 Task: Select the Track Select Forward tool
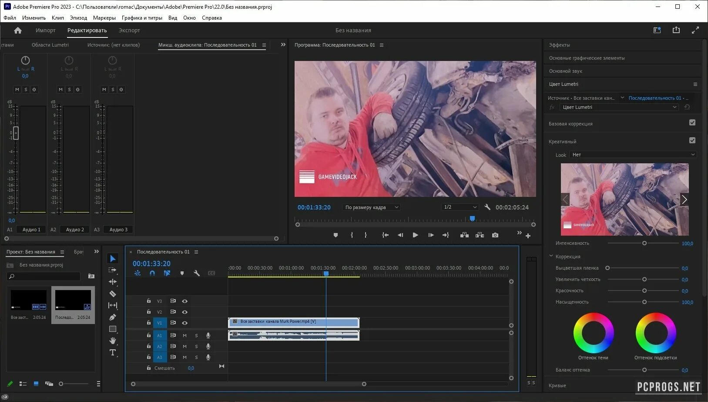(x=113, y=270)
